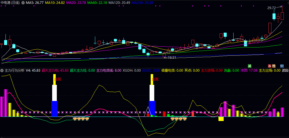Click the 冲顶: 17.08 value
The image size is (289, 138).
(249, 71)
